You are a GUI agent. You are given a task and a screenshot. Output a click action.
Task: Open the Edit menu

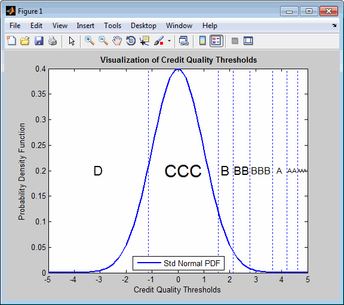coord(36,26)
